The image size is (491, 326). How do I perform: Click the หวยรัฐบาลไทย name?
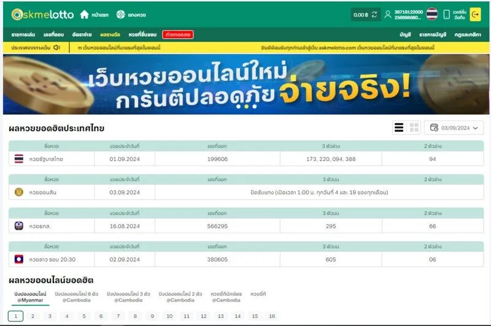click(x=46, y=159)
